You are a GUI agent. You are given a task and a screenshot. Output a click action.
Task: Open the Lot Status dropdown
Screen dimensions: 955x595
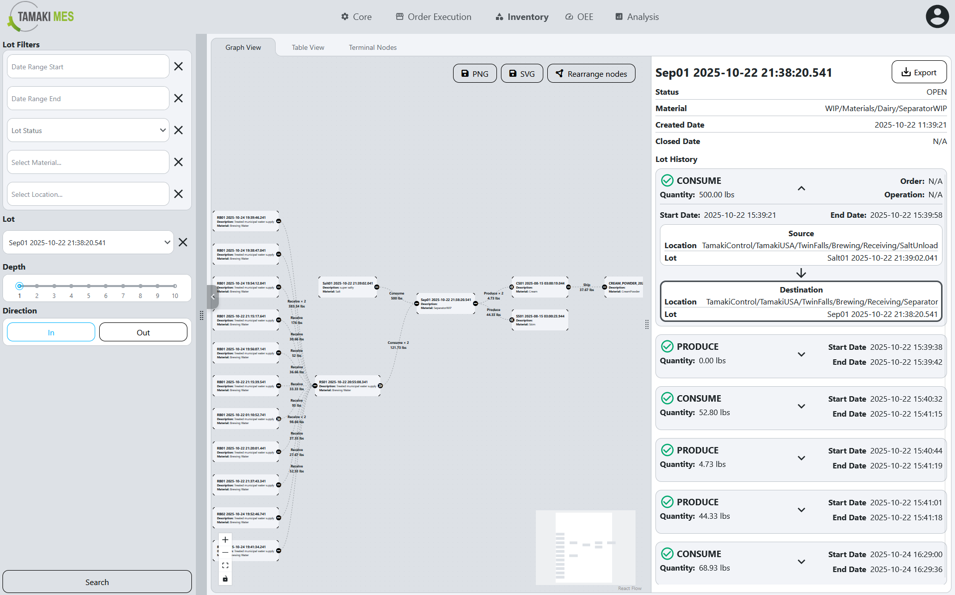(88, 130)
